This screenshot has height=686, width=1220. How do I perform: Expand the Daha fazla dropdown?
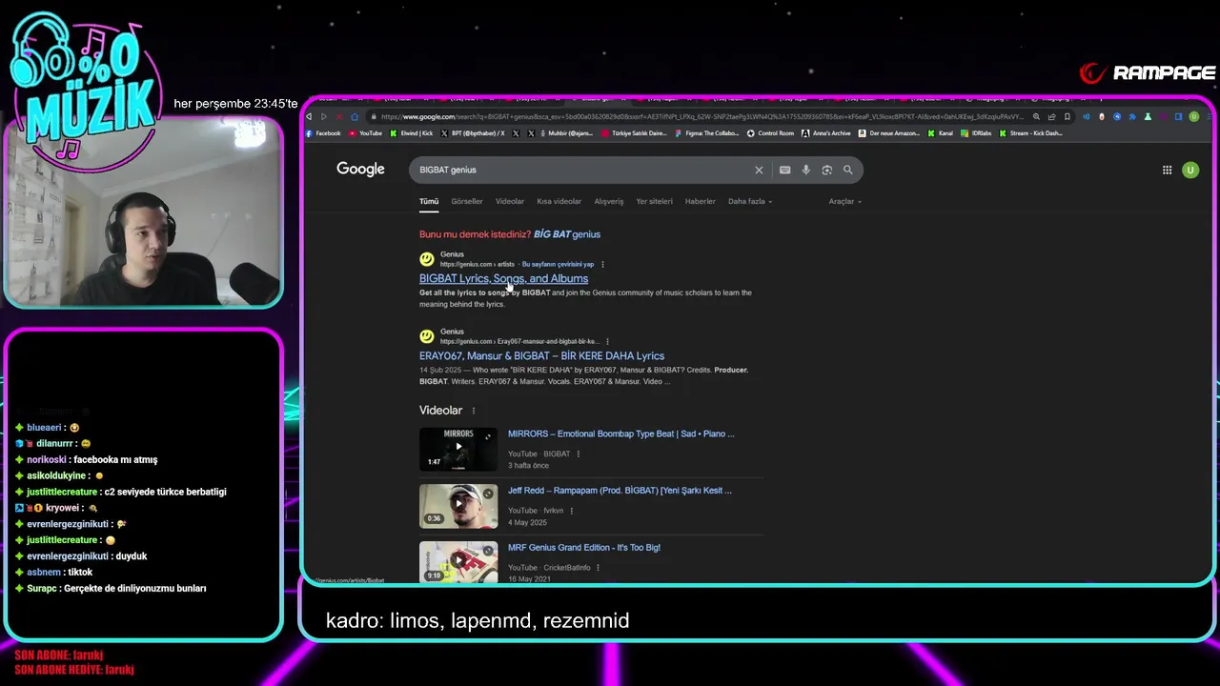[750, 201]
